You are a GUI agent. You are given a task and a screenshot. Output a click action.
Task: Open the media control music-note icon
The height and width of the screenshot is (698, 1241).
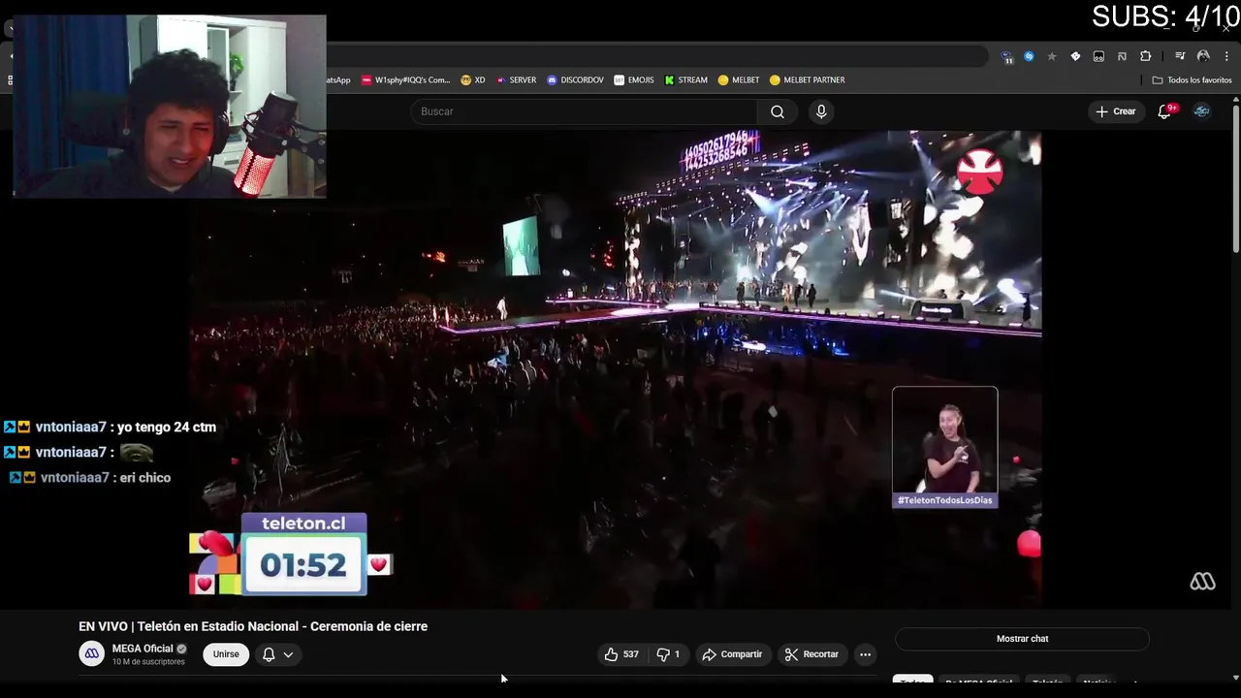(x=1180, y=56)
